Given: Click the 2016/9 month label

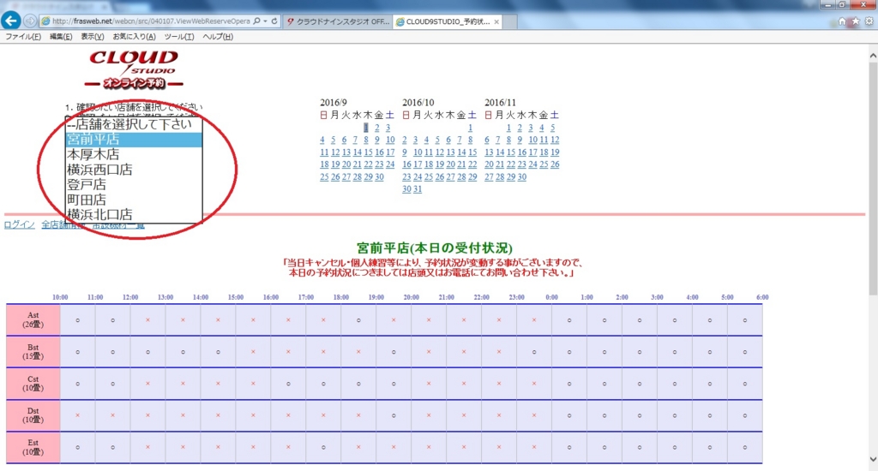Looking at the screenshot, I should coord(334,103).
